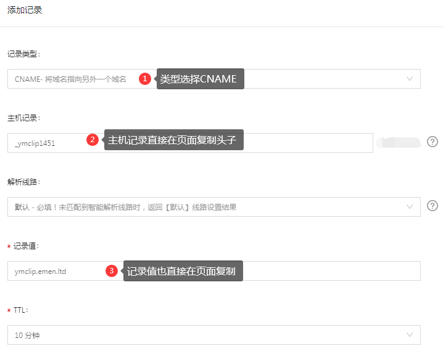The height and width of the screenshot is (362, 443).
Task: Click the help icon beside resolution line dropdown
Action: click(x=433, y=206)
